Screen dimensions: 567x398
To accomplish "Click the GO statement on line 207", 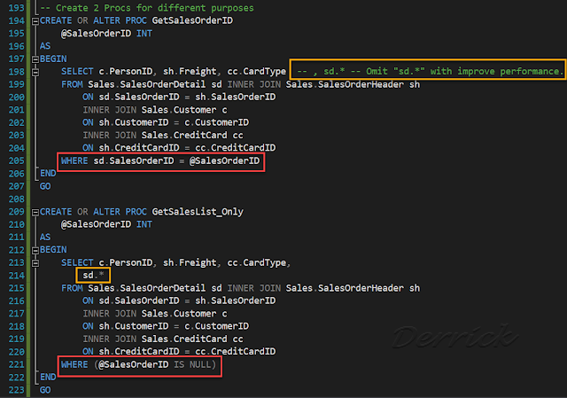I will (x=45, y=186).
